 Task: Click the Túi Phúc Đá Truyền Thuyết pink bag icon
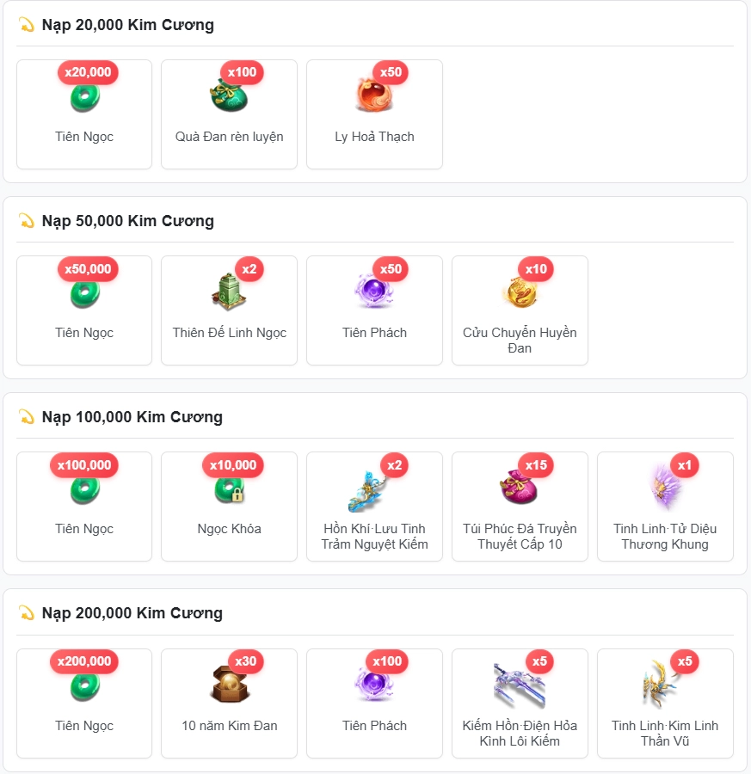pyautogui.click(x=519, y=487)
